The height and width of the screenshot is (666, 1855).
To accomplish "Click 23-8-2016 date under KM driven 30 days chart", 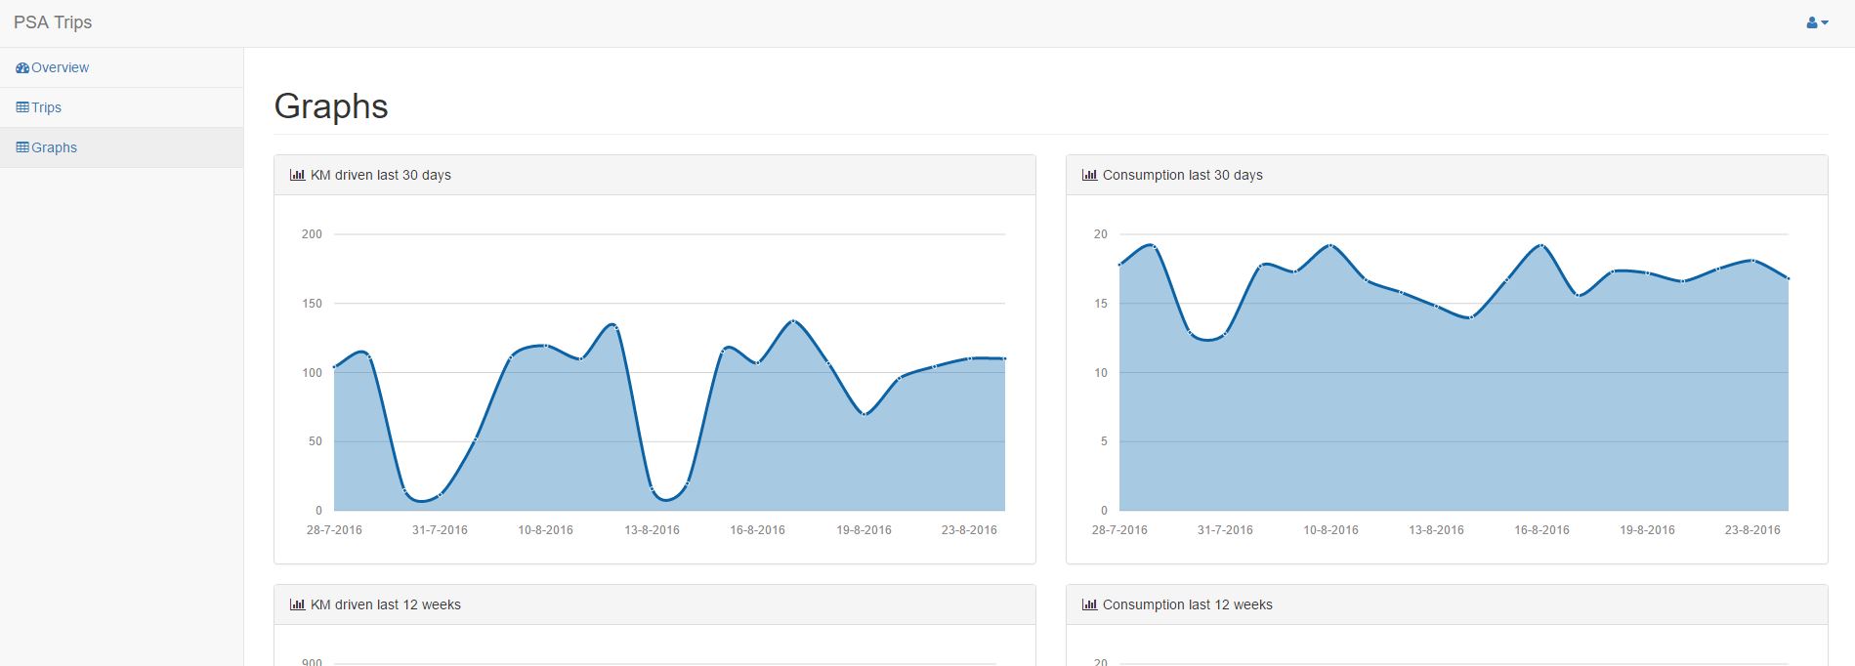I will 969,530.
